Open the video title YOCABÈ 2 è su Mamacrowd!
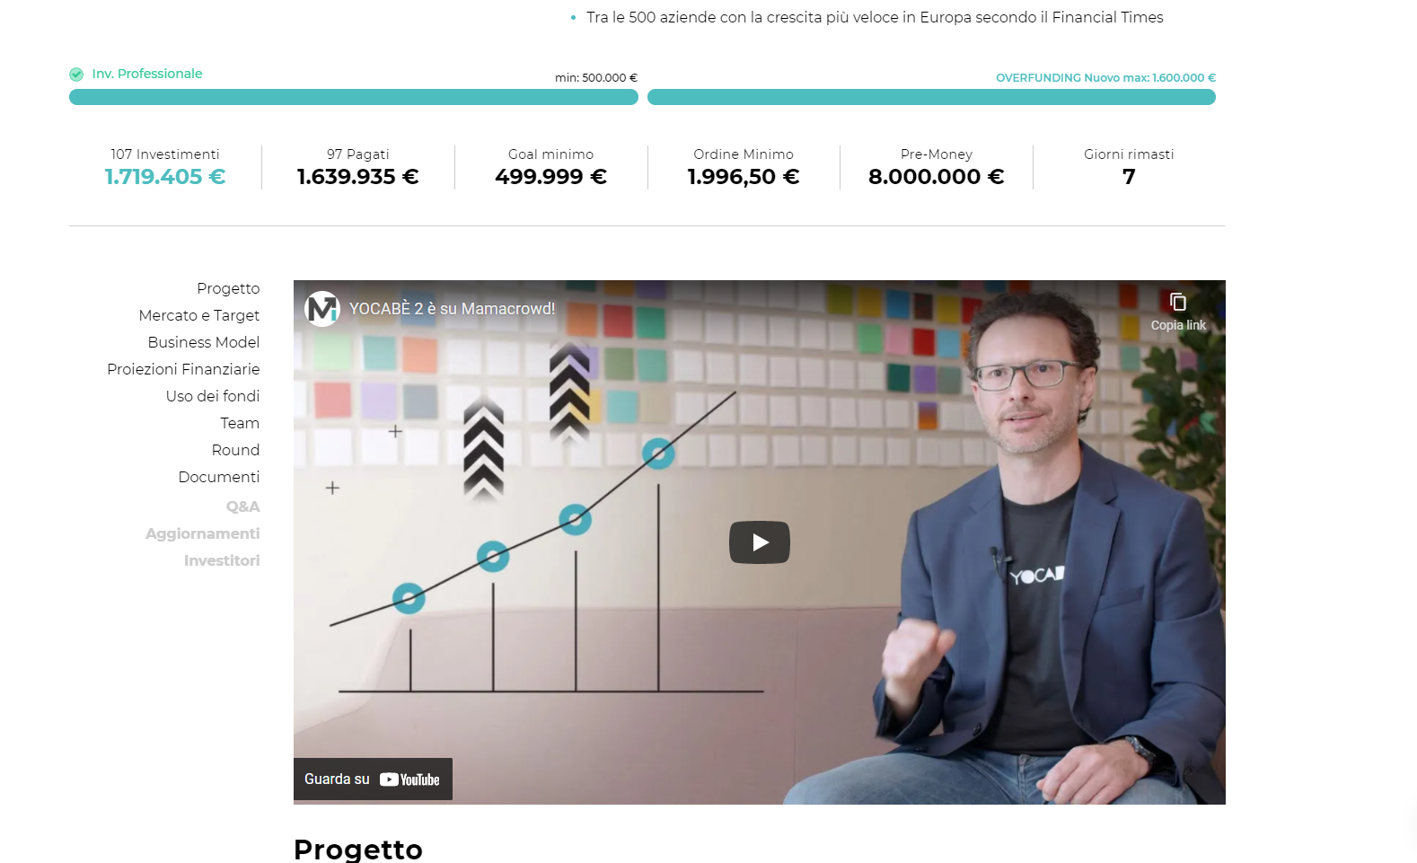 point(452,309)
